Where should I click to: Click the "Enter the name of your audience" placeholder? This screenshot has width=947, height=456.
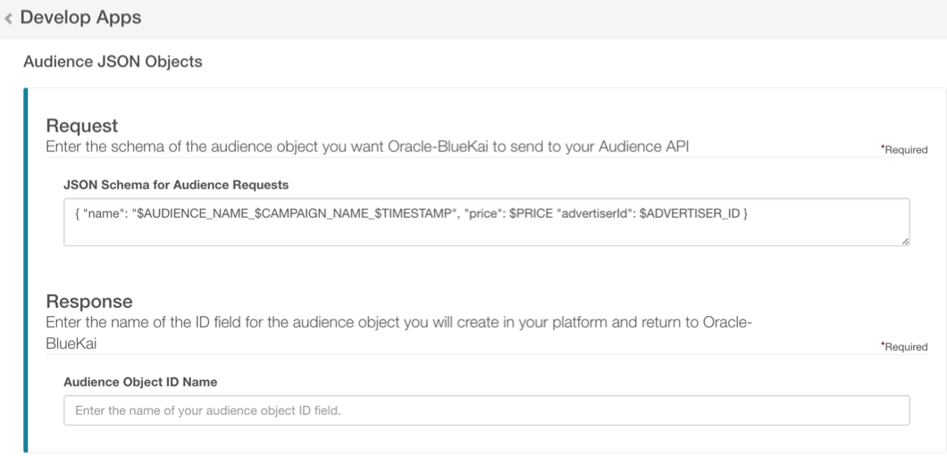coord(207,410)
